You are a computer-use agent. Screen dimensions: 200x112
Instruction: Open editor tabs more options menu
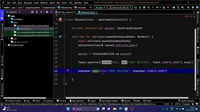pos(194,12)
